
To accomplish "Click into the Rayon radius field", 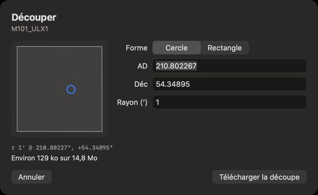I will [x=229, y=102].
